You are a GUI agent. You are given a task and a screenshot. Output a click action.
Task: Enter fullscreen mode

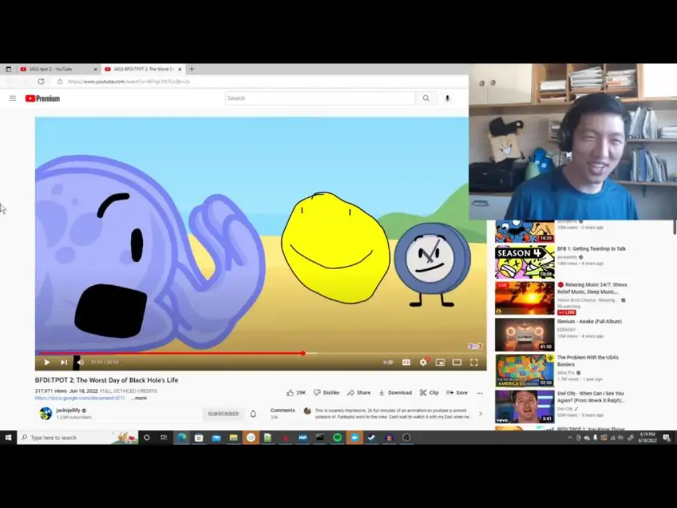tap(473, 362)
